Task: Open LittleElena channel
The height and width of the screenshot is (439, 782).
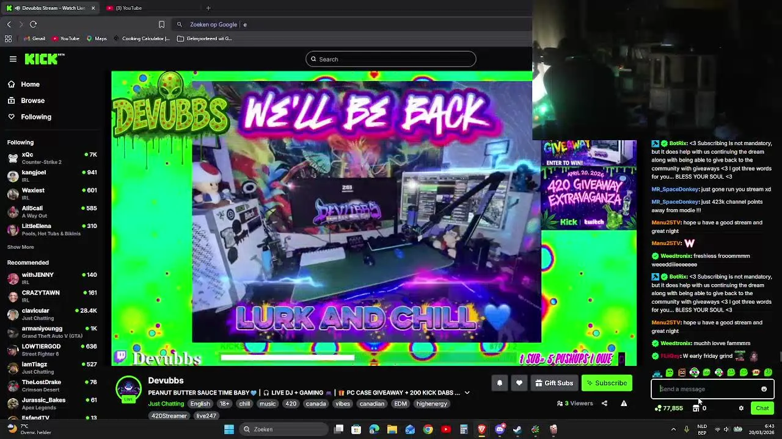Action: pos(52,229)
